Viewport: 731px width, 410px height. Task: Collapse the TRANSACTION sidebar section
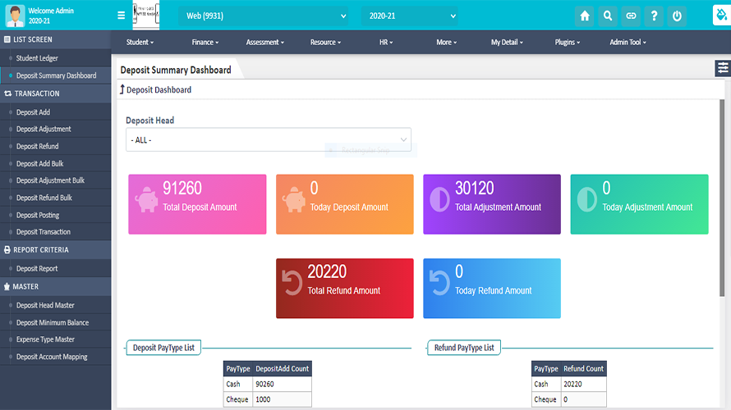[37, 93]
